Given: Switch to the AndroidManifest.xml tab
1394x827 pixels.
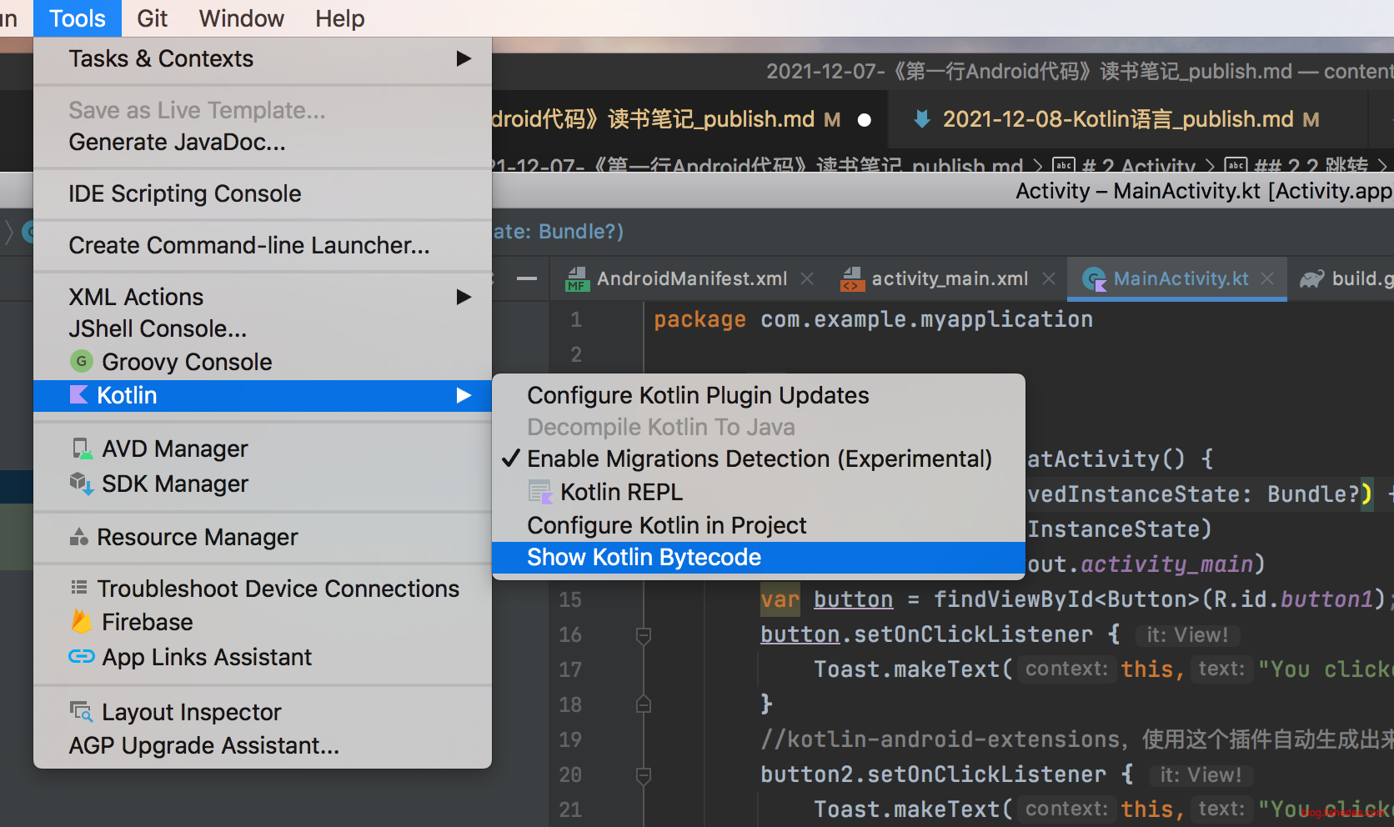Looking at the screenshot, I should 691,278.
